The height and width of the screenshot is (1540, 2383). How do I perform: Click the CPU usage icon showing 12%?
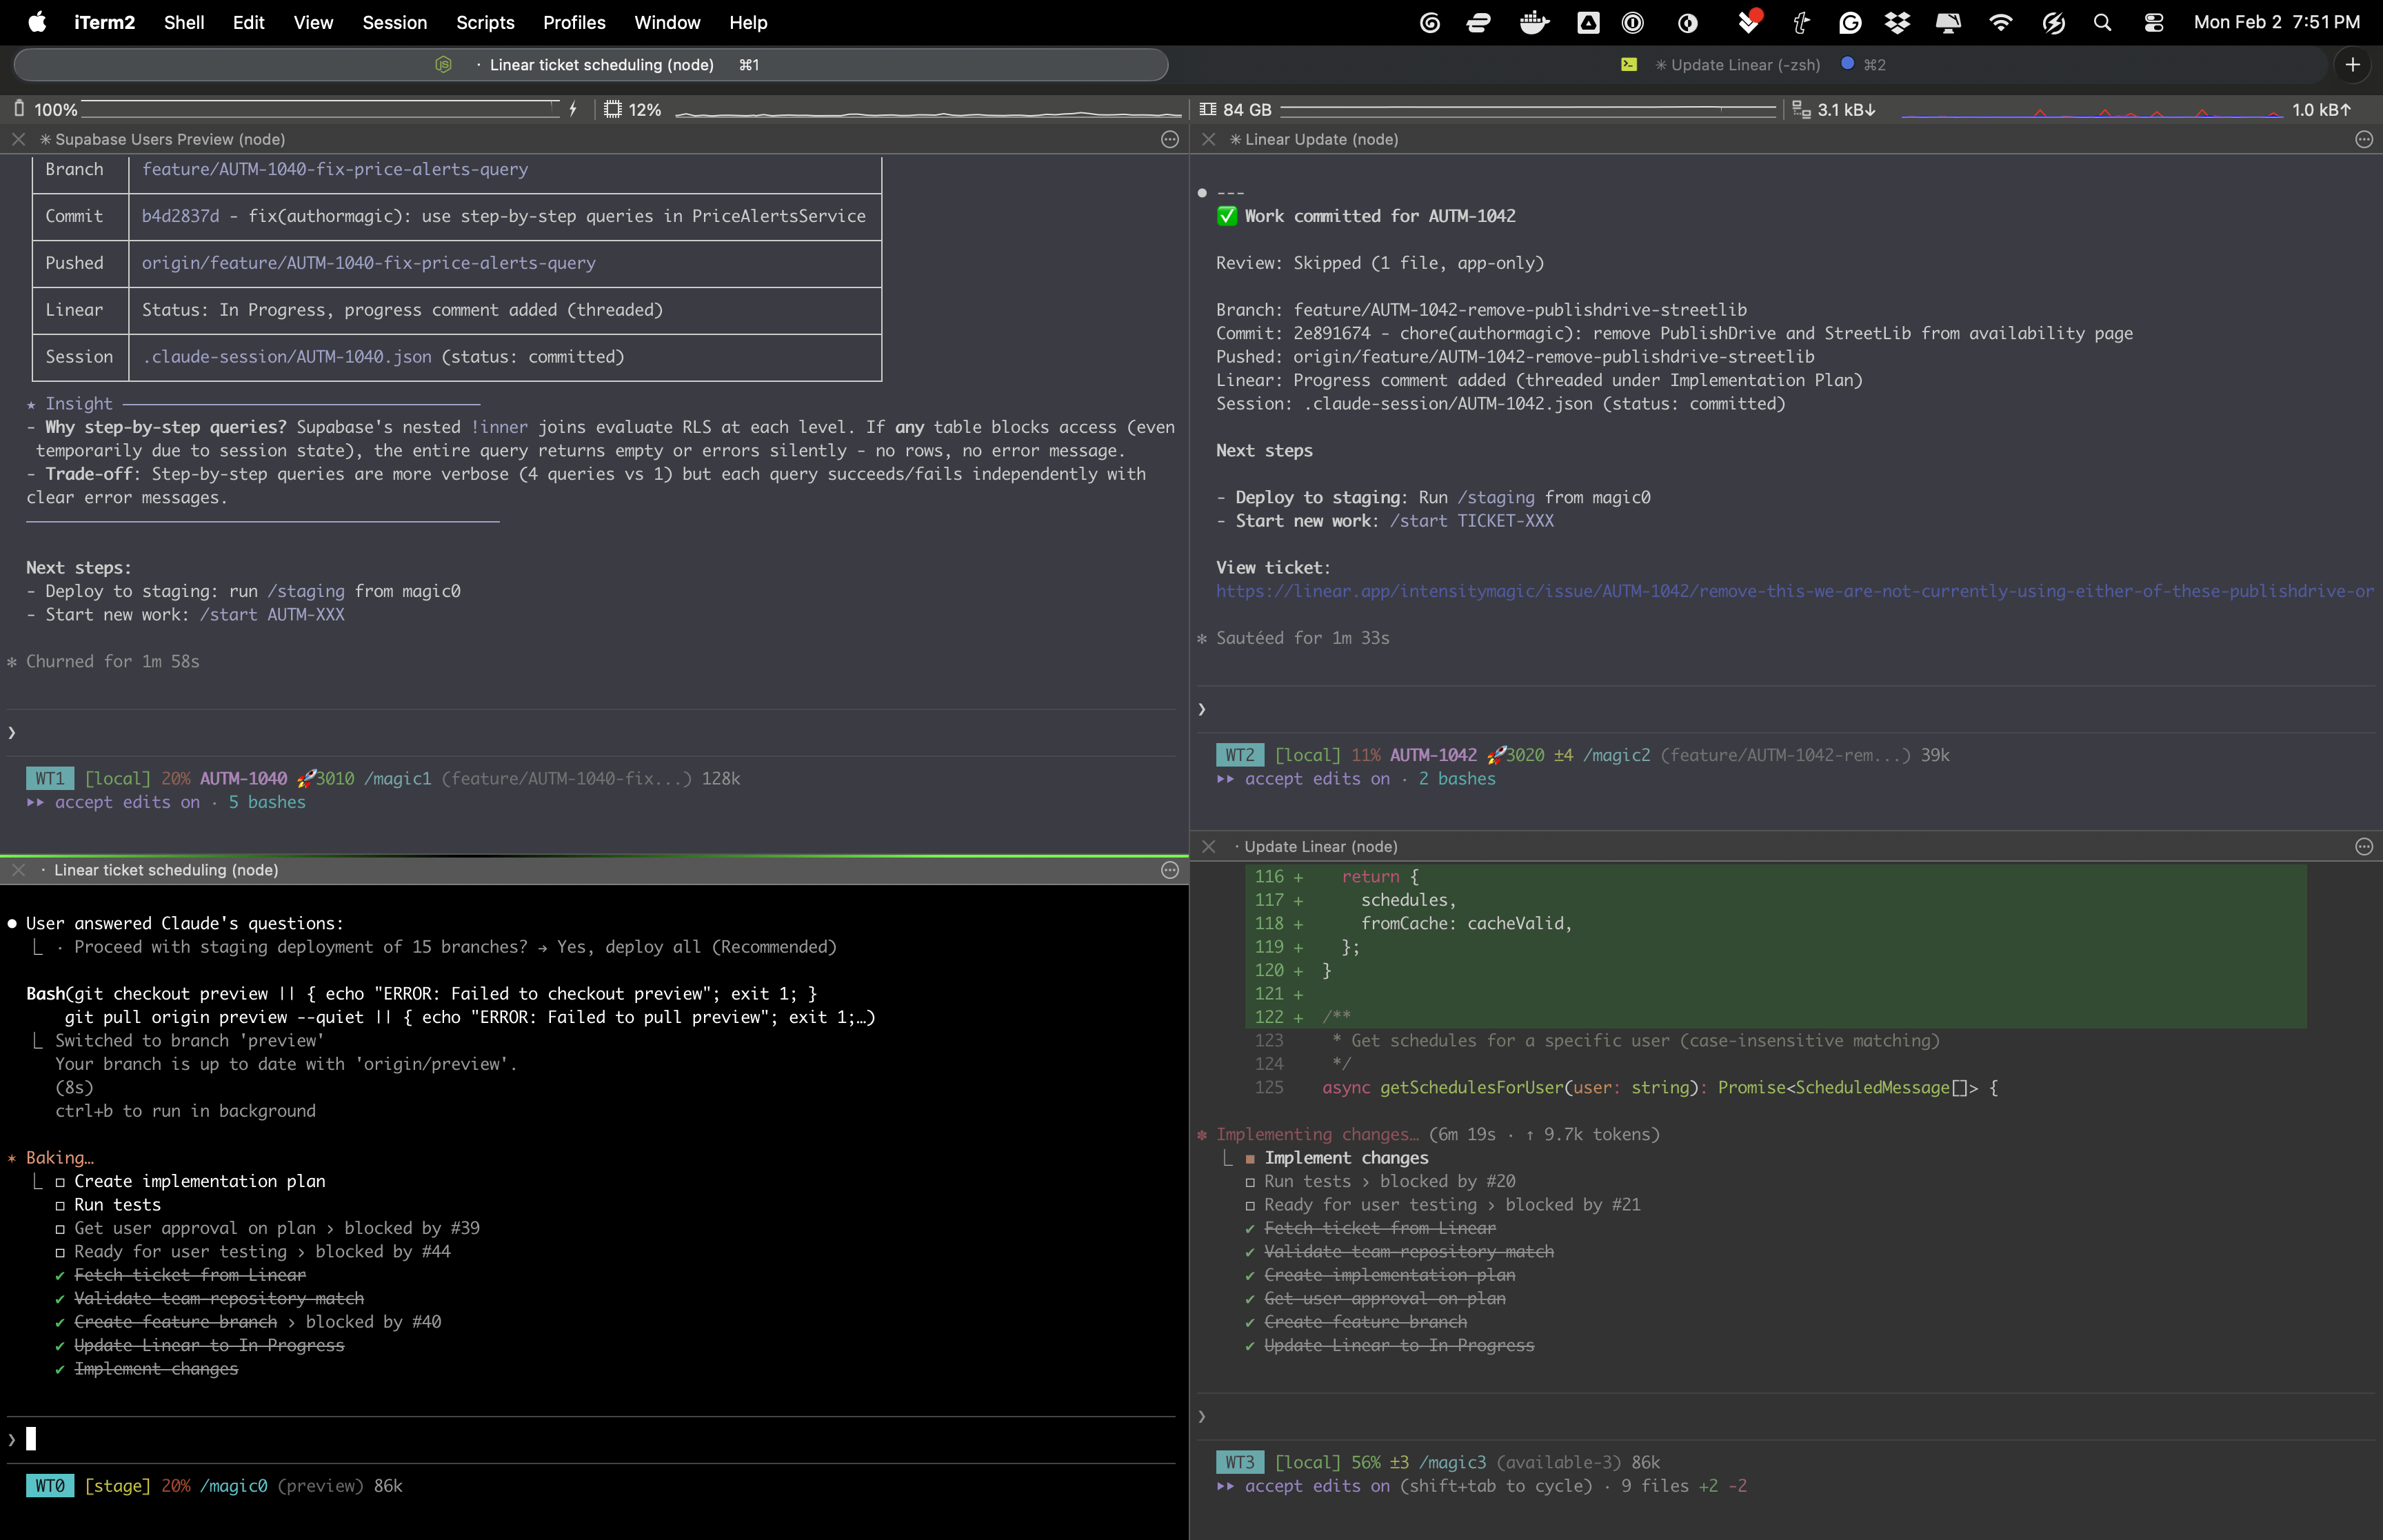point(613,109)
